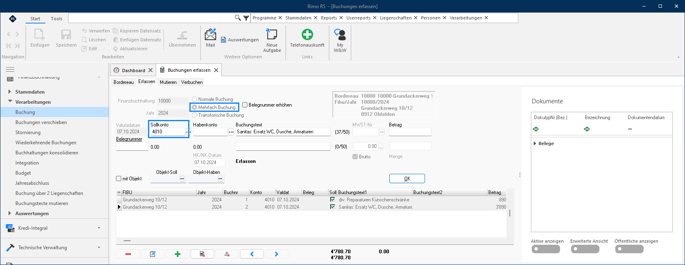Click the hamburger menu icon in sidebar

point(10,70)
